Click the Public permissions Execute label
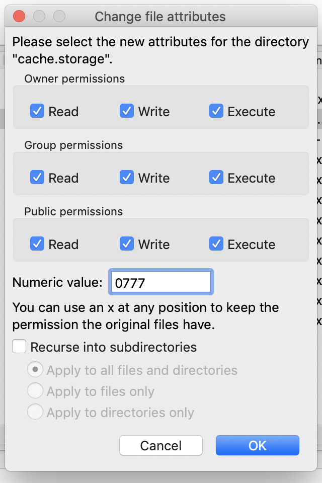The image size is (322, 483). [x=251, y=245]
